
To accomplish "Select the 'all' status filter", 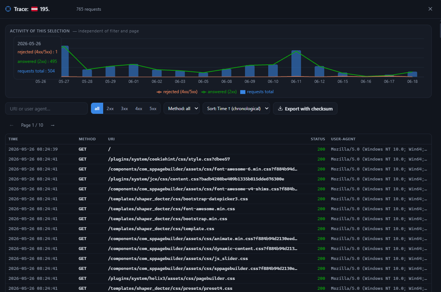I will click(97, 109).
